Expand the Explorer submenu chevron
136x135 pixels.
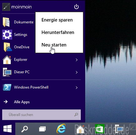pos(77,60)
